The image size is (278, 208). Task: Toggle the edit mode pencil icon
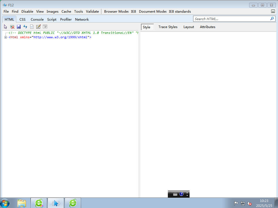coord(38,27)
